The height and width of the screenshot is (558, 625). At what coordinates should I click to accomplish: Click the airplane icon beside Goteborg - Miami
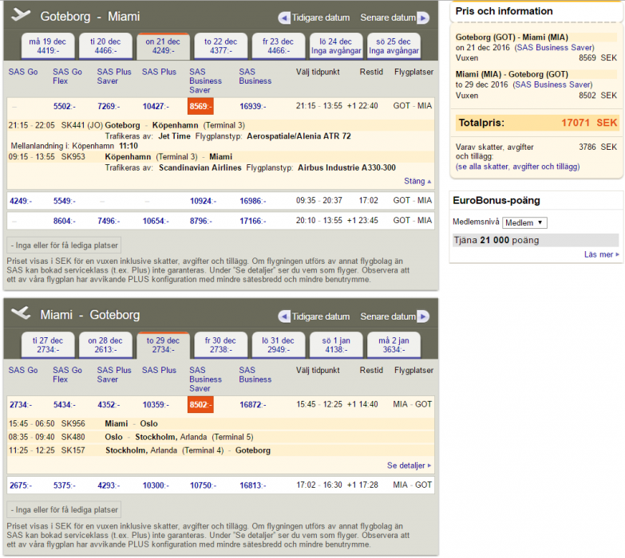(x=22, y=15)
